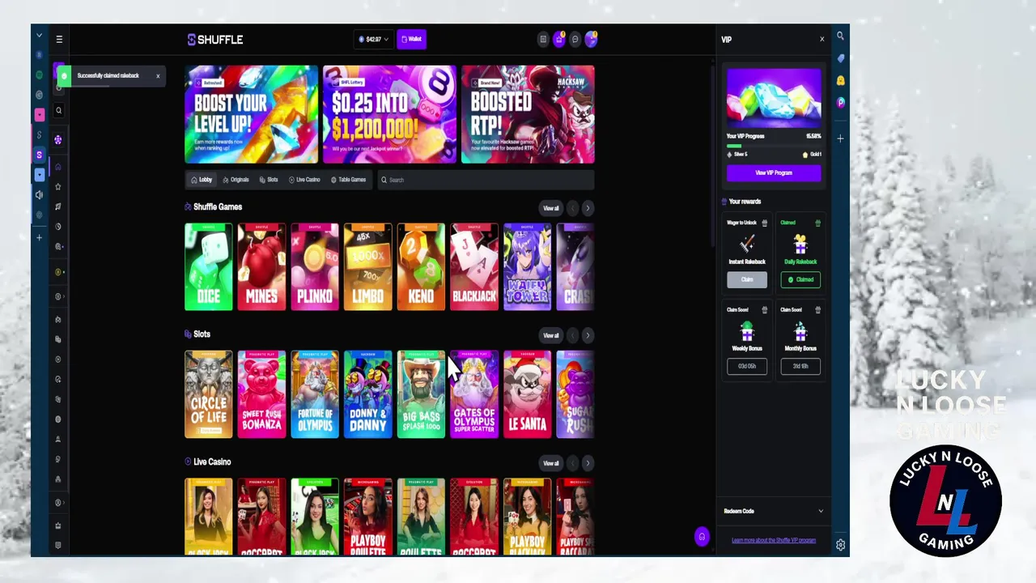The height and width of the screenshot is (583, 1036).
Task: Expand the $42.97 balance dropdown
Action: (x=372, y=39)
